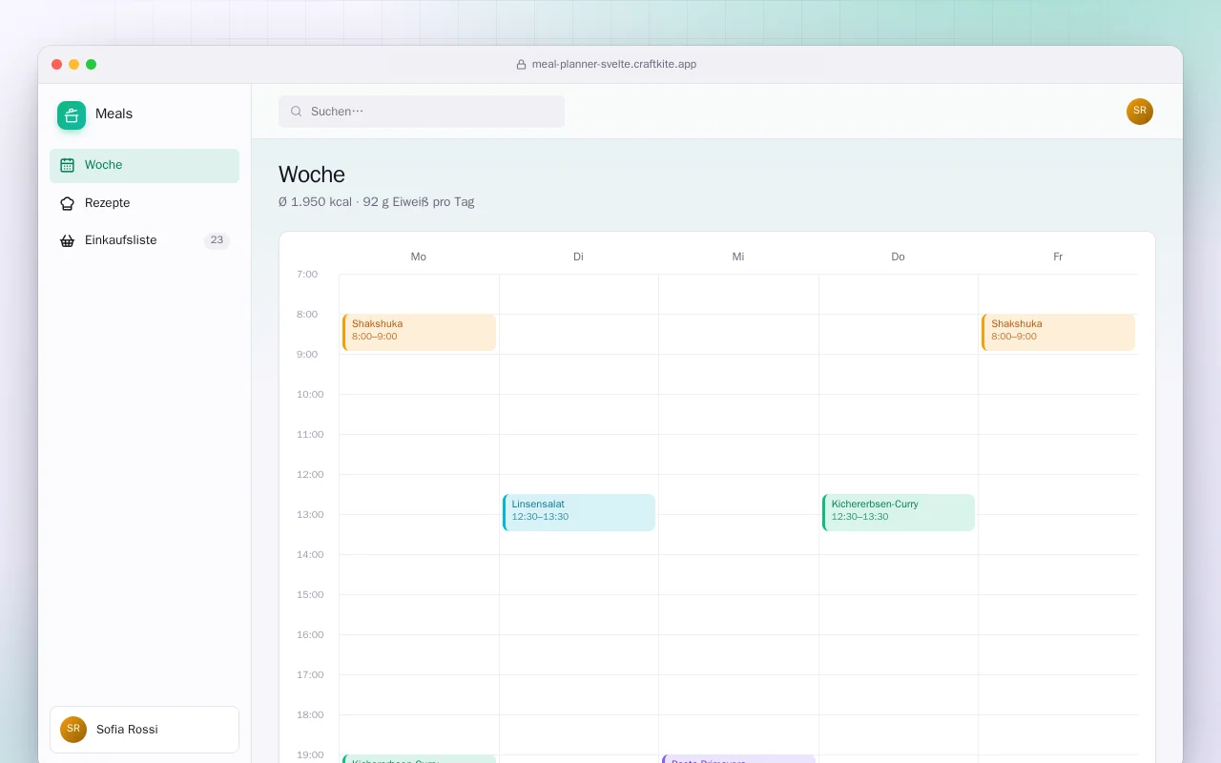Open the SR avatar in top bar

click(1140, 112)
